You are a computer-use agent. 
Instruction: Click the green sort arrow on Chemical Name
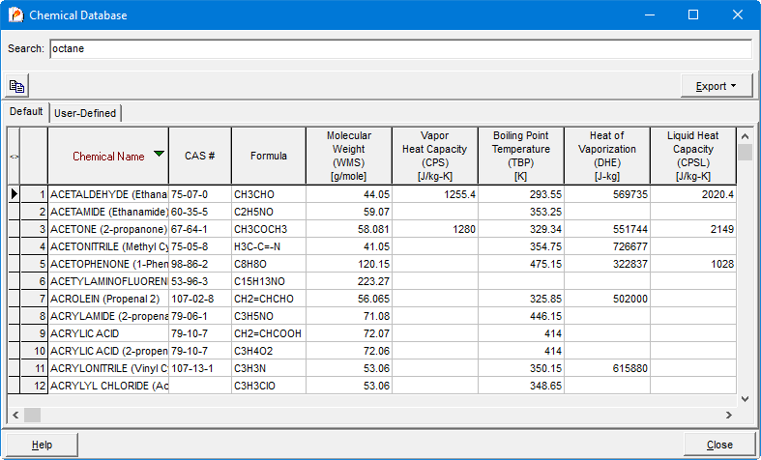[x=159, y=154]
